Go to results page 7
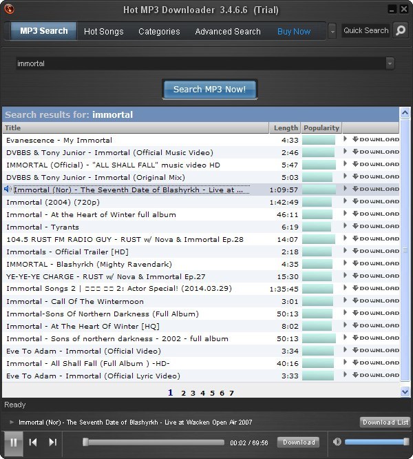This screenshot has height=459, width=413. pos(231,393)
